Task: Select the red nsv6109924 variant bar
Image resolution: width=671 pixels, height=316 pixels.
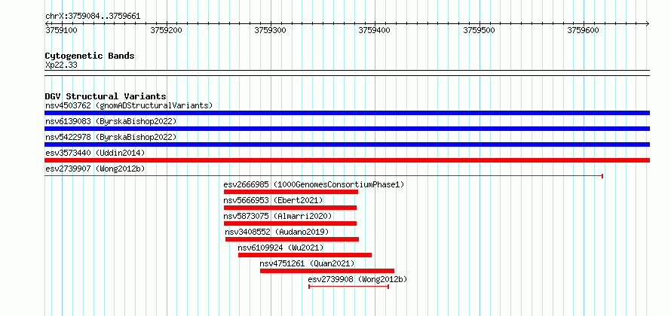Action: click(305, 255)
